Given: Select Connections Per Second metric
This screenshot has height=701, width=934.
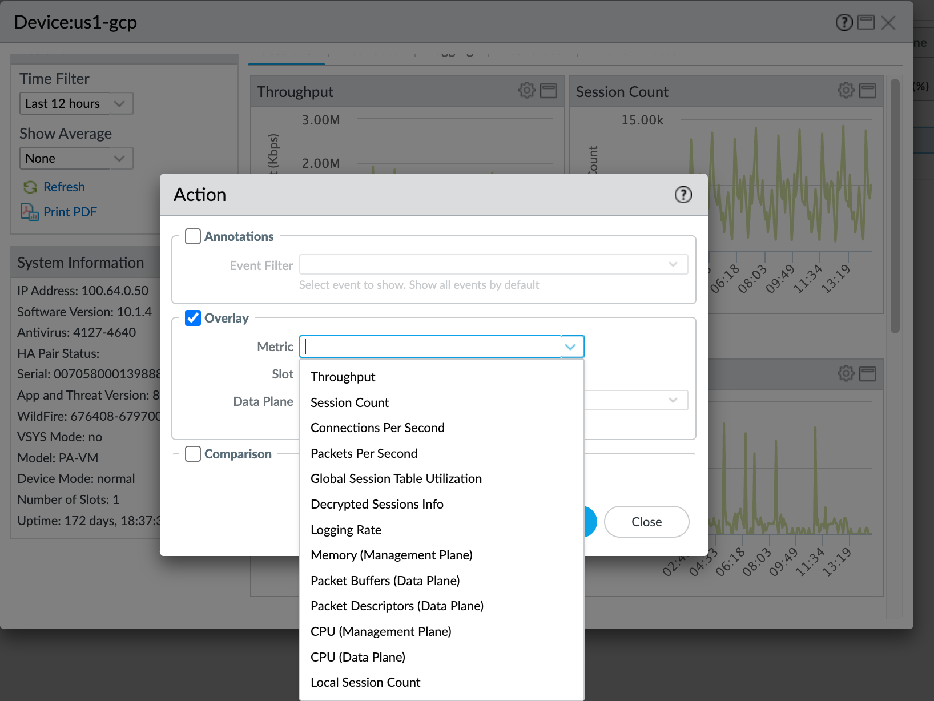Looking at the screenshot, I should click(377, 428).
